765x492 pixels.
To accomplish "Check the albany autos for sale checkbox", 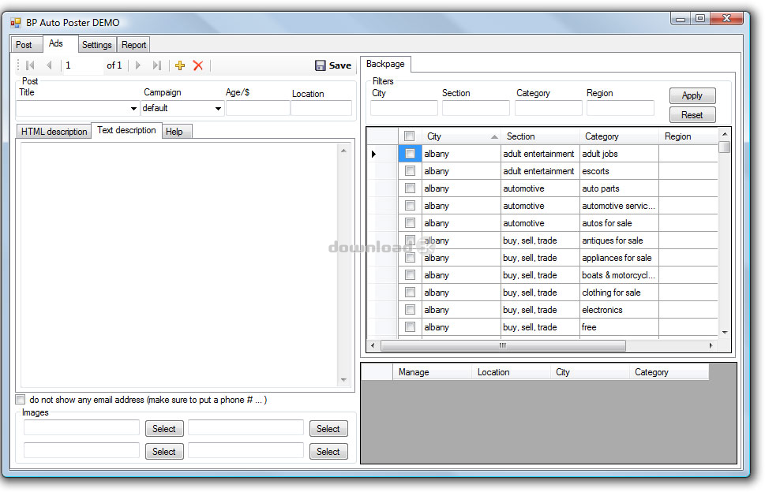I will click(411, 223).
